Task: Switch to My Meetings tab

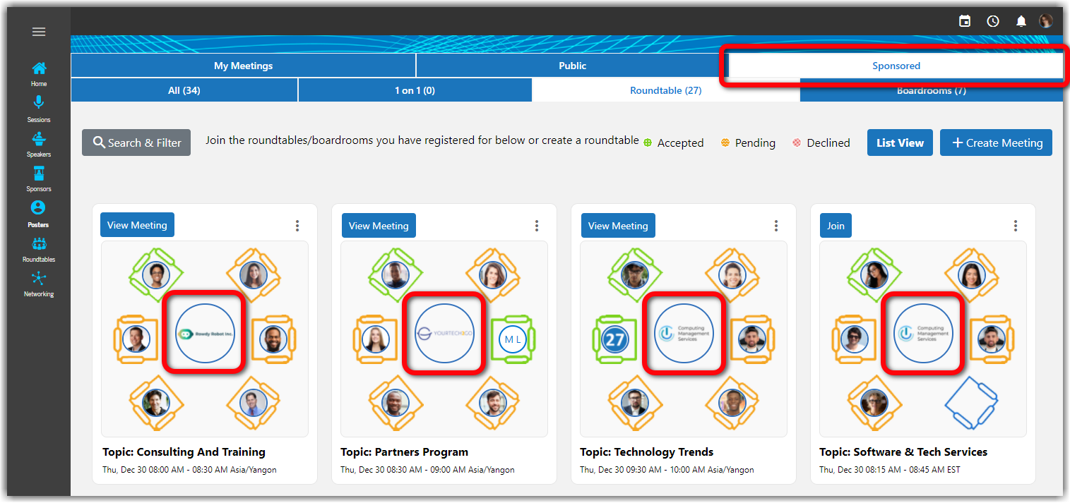Action: [243, 66]
